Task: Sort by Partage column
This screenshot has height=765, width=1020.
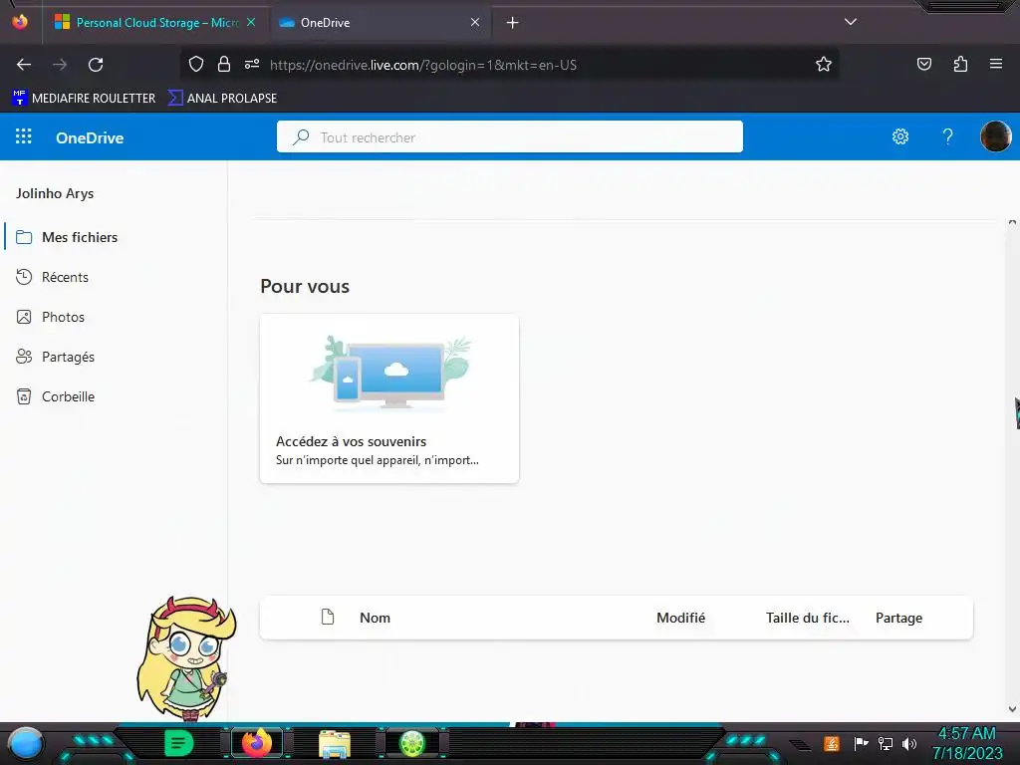Action: 898,618
